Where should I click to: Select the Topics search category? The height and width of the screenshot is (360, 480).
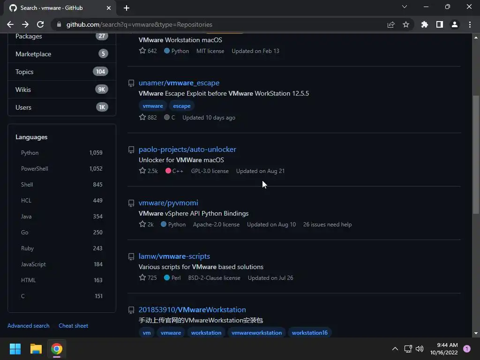pos(62,72)
